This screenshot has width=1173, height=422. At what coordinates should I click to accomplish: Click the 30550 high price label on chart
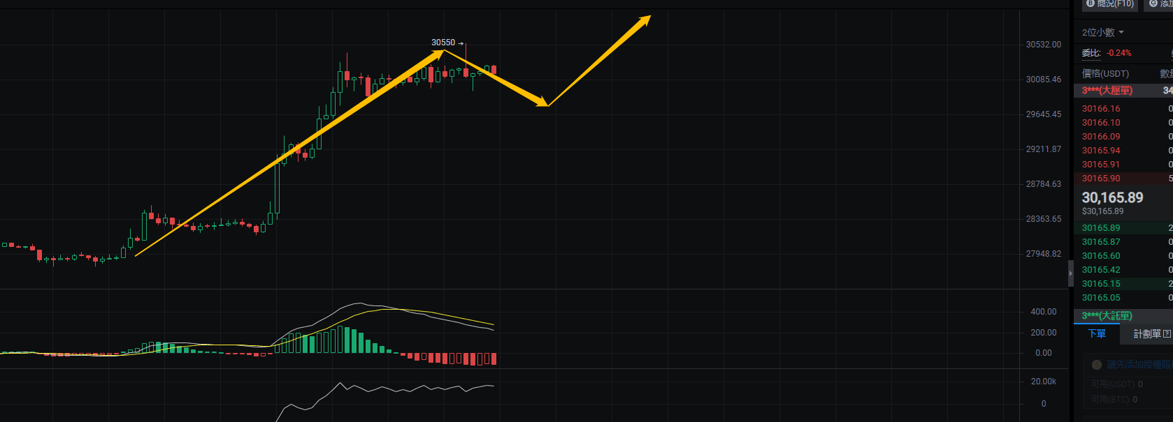(443, 43)
